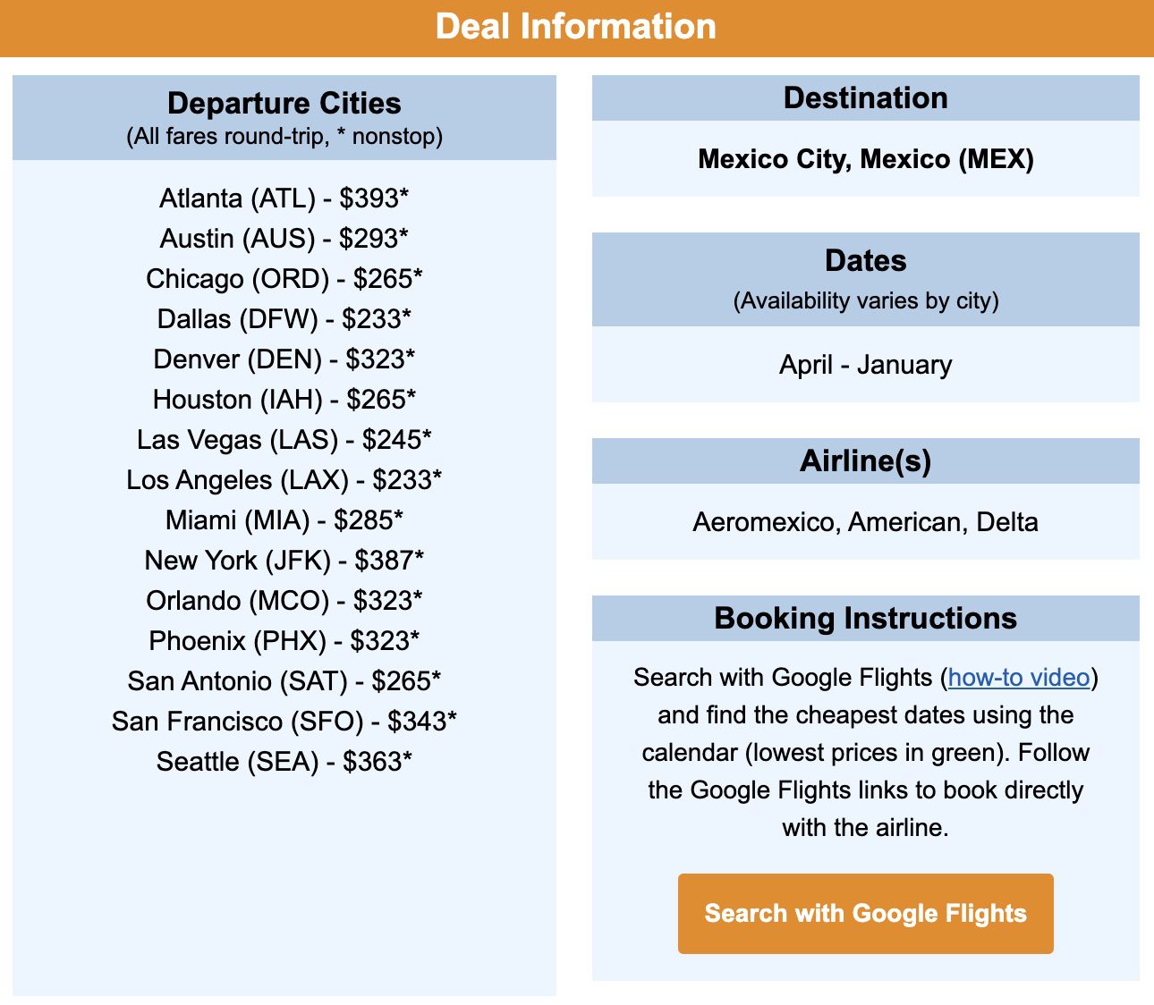Choose the Orlando (MCO) $323 deal
Screen dimensions: 1154x1005
pyautogui.click(x=284, y=600)
